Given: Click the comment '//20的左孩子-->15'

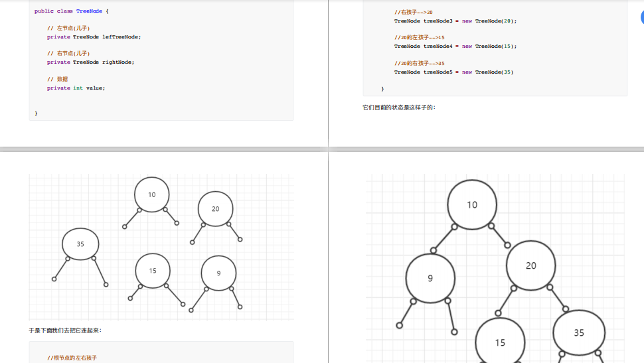Looking at the screenshot, I should tap(420, 37).
